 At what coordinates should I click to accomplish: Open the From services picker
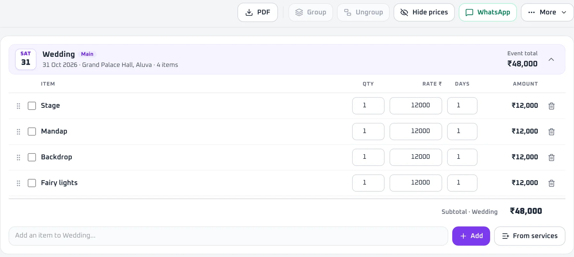point(530,236)
